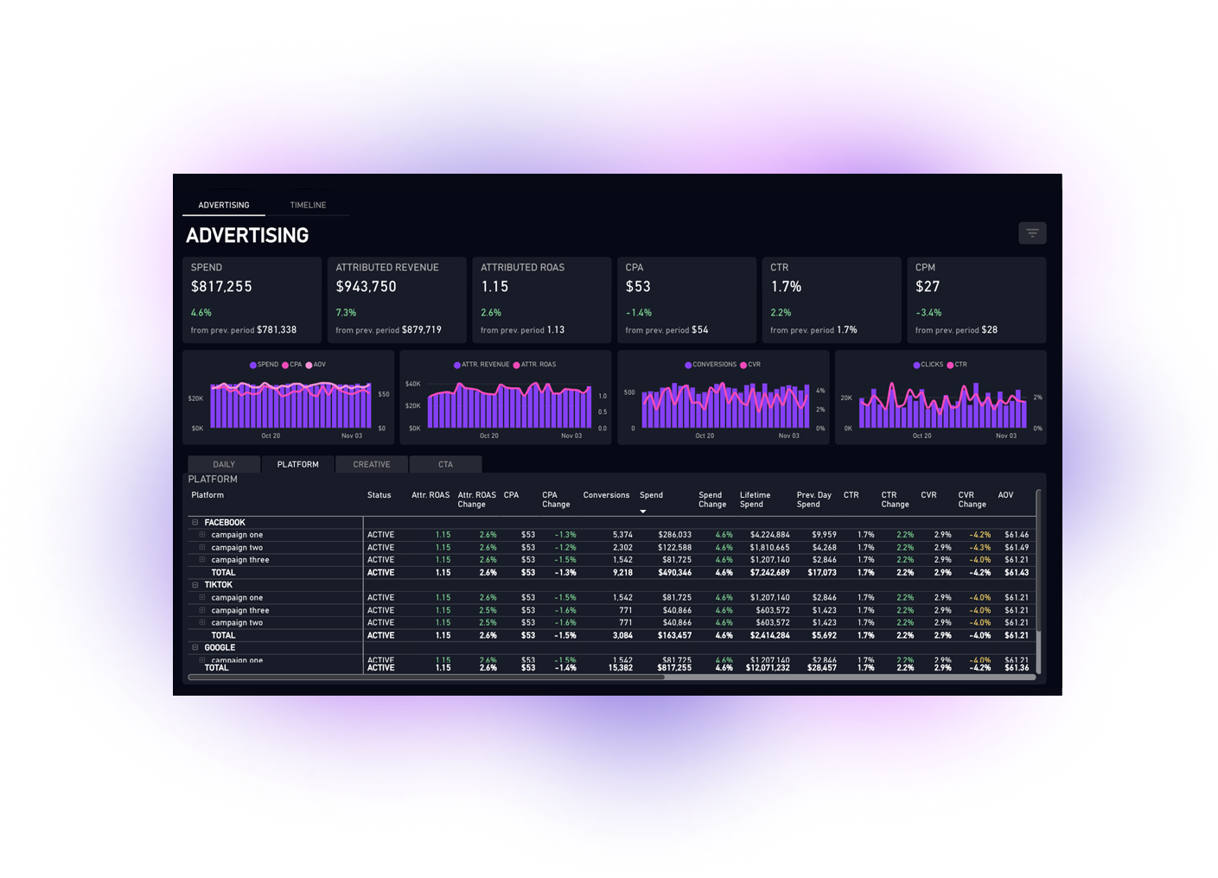Image resolution: width=1218 pixels, height=878 pixels.
Task: Collapse the FACEBOOK platform group
Action: [x=195, y=523]
